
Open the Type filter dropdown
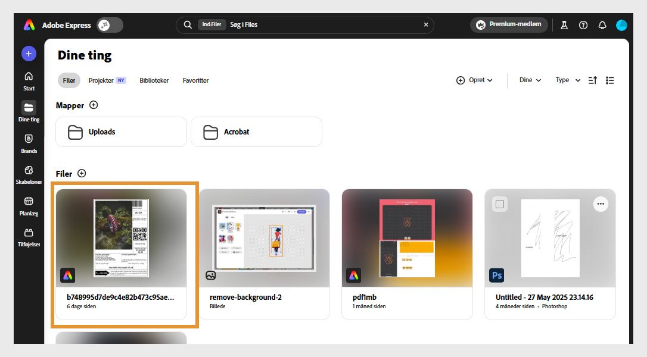(566, 80)
